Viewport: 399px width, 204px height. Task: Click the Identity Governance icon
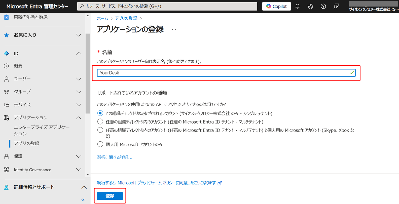pyautogui.click(x=7, y=170)
